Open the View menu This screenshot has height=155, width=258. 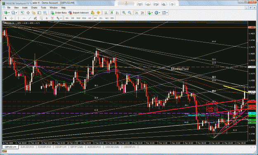coord(16,7)
